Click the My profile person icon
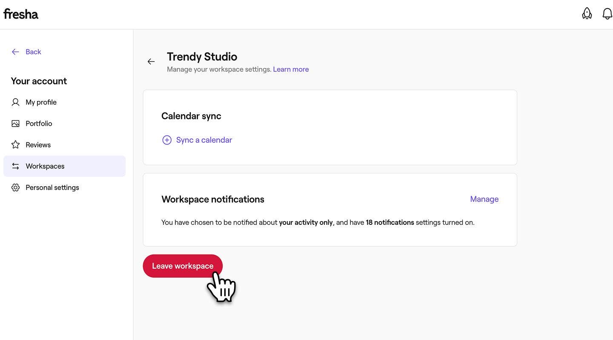 coord(16,102)
